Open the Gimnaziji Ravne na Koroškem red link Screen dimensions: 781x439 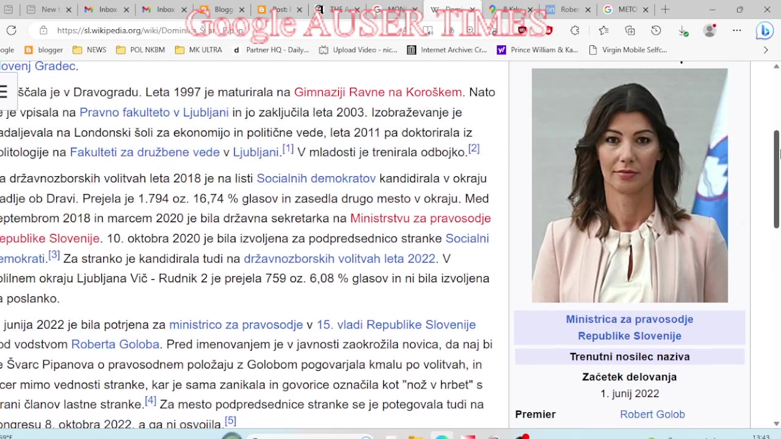[x=378, y=92]
